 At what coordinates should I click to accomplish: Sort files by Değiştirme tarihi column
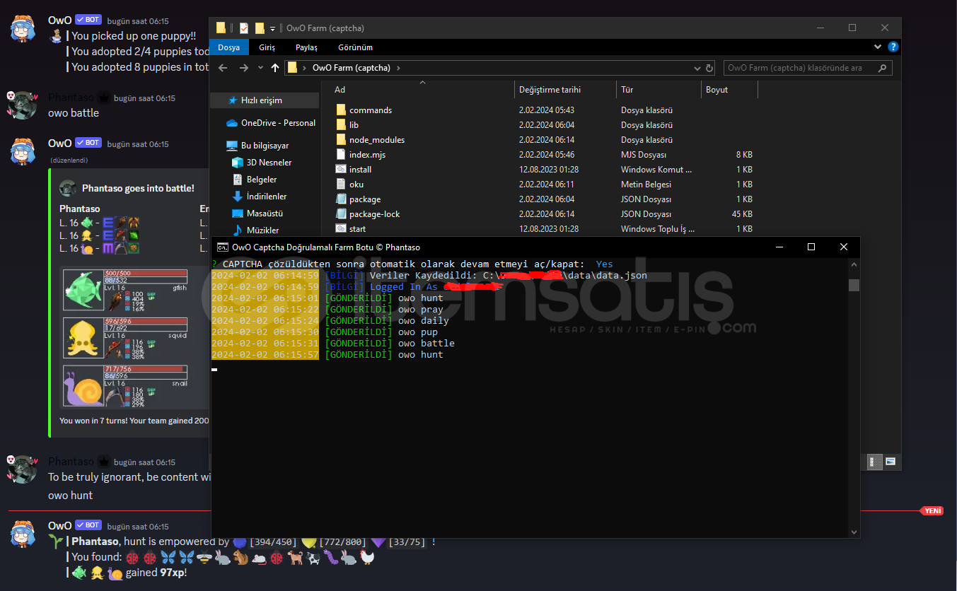tap(550, 90)
